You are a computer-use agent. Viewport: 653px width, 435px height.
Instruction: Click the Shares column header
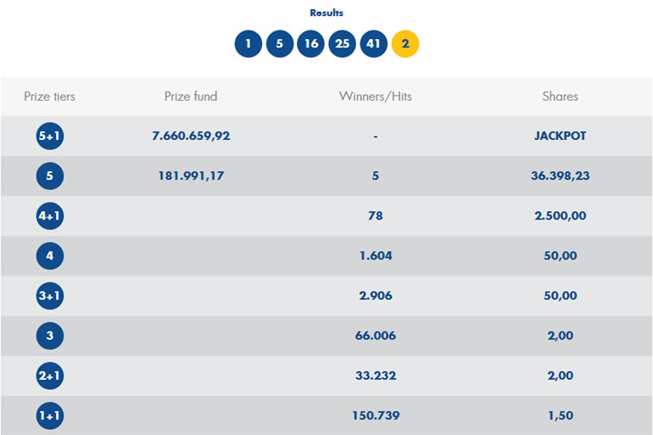(560, 97)
